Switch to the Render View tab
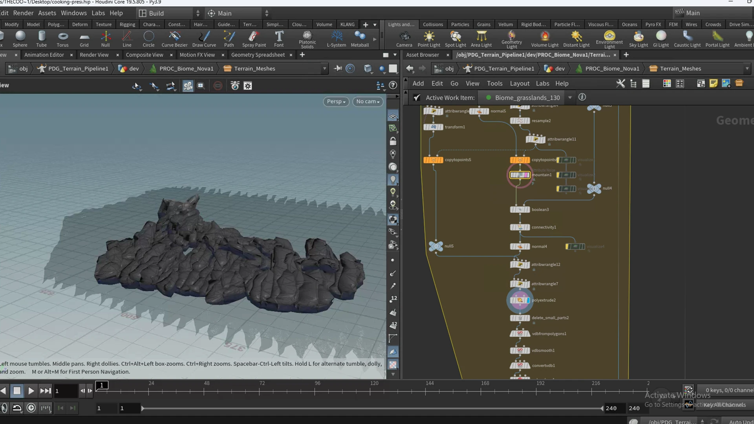754x424 pixels. point(94,55)
